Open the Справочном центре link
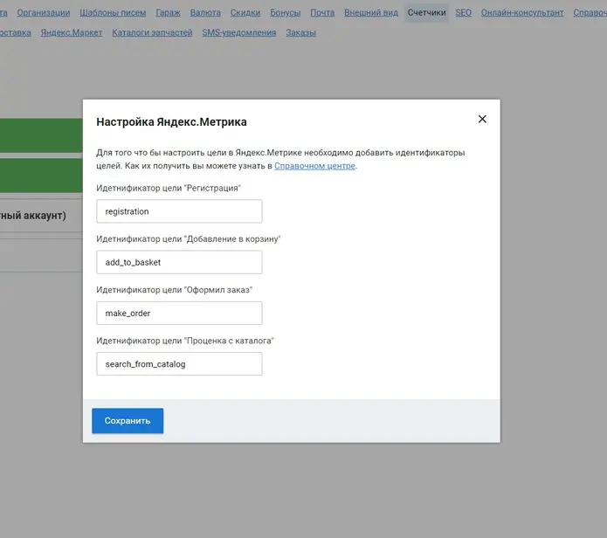607x538 pixels. [314, 166]
